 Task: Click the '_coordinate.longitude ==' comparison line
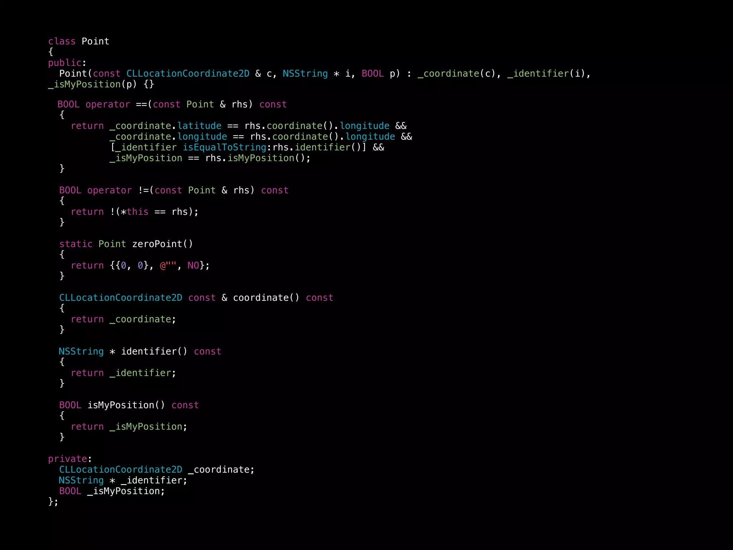(261, 137)
